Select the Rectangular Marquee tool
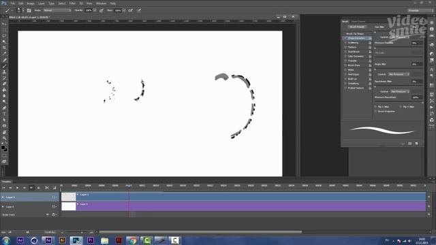Viewport: 436px width, 245px height. tap(4, 30)
